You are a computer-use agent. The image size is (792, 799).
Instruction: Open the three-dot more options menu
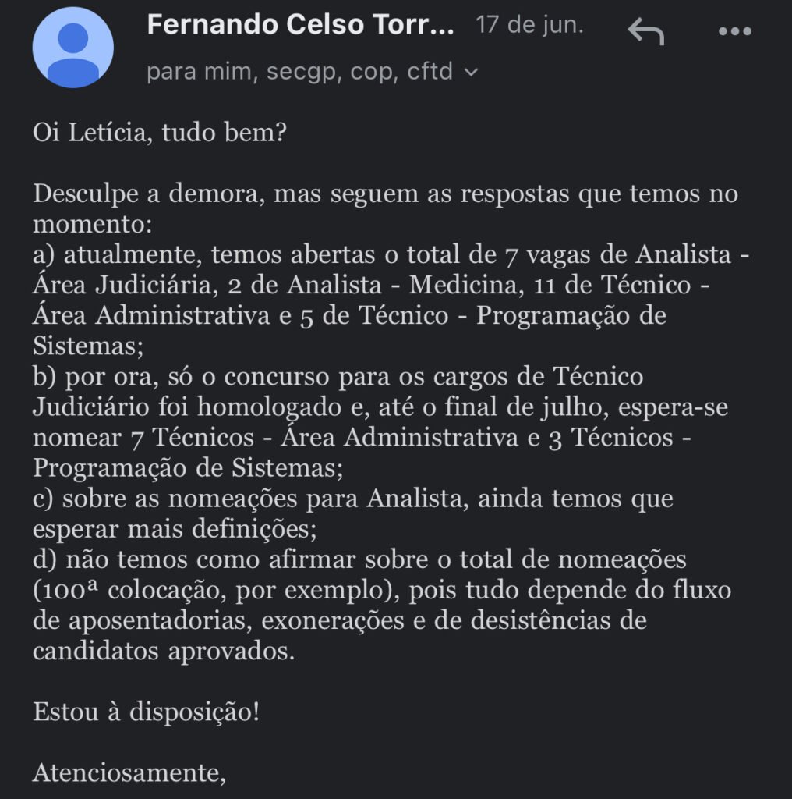[x=734, y=31]
